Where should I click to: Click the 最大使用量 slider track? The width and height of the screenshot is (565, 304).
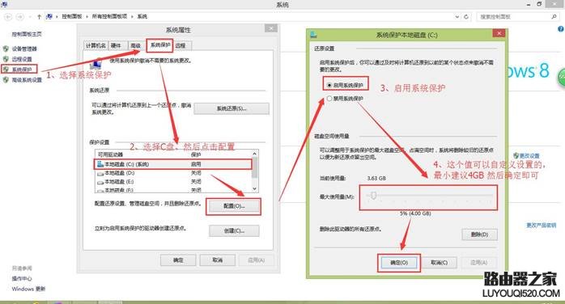pos(429,196)
